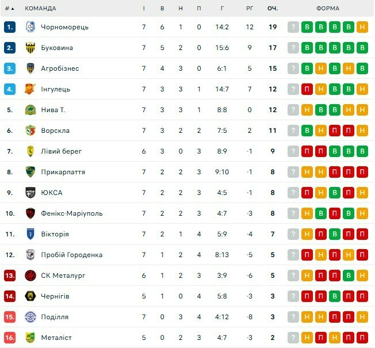This screenshot has width=375, height=348.
Task: Open Пробій Городенка team page
Action: click(72, 255)
